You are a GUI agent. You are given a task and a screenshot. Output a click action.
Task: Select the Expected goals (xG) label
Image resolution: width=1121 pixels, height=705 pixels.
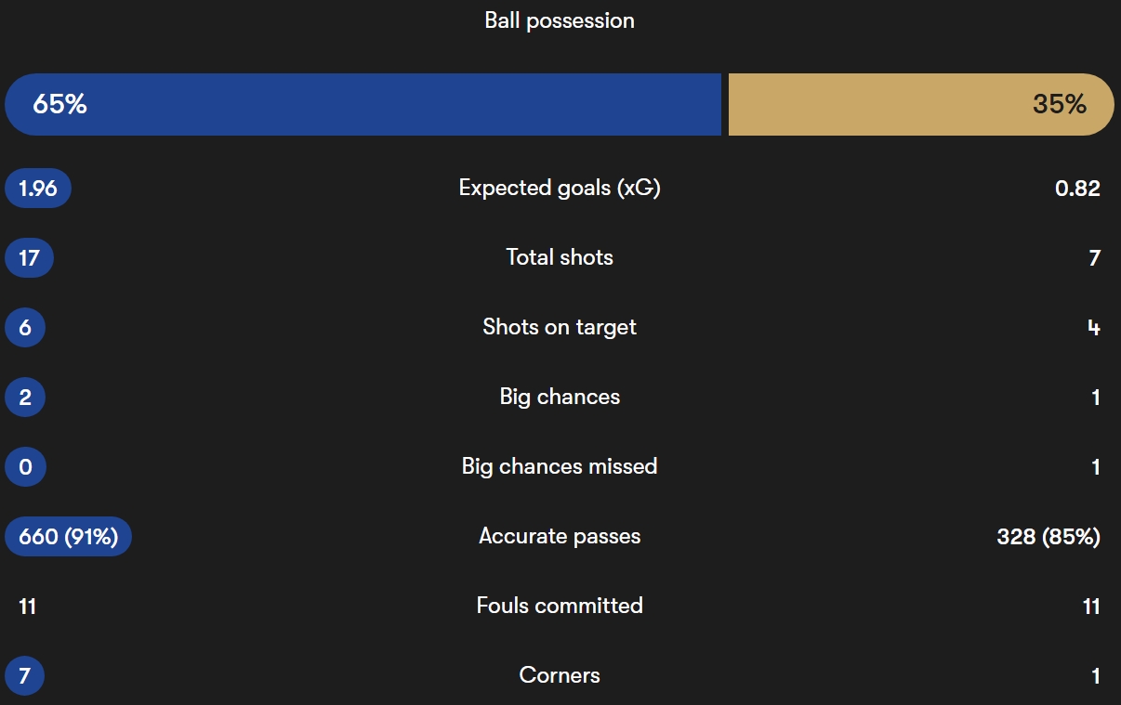pyautogui.click(x=560, y=189)
